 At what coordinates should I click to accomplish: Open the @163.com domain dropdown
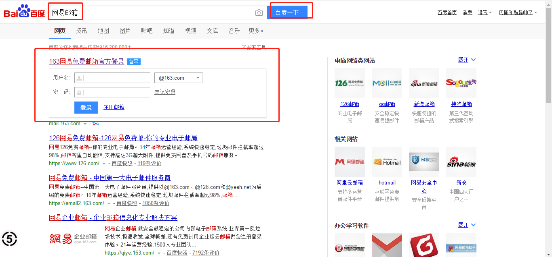179,78
